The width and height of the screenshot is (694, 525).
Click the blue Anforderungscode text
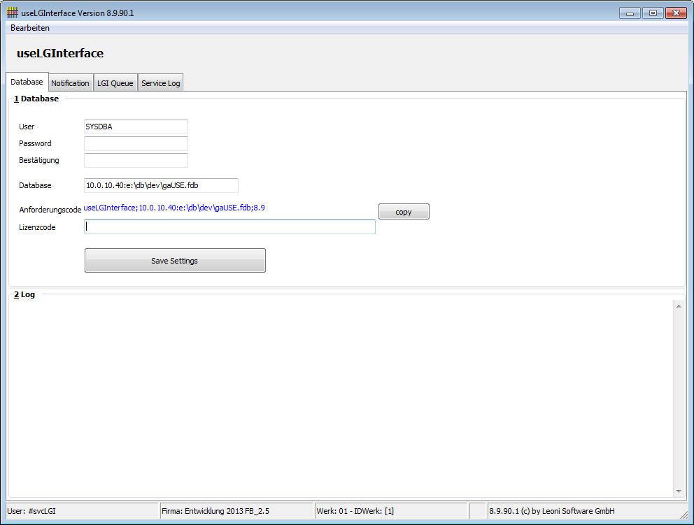click(x=174, y=208)
